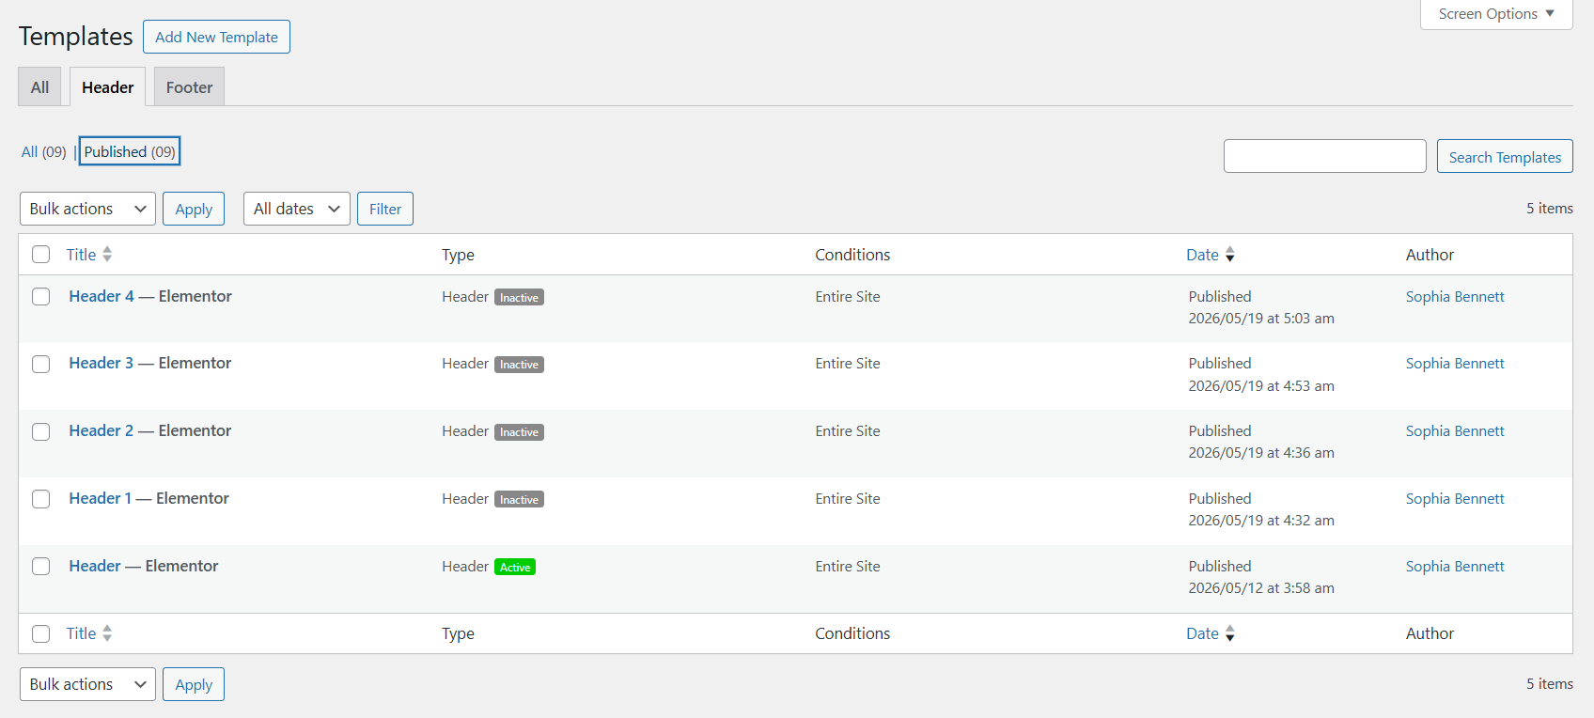Open top Bulk actions dropdown

[87, 209]
